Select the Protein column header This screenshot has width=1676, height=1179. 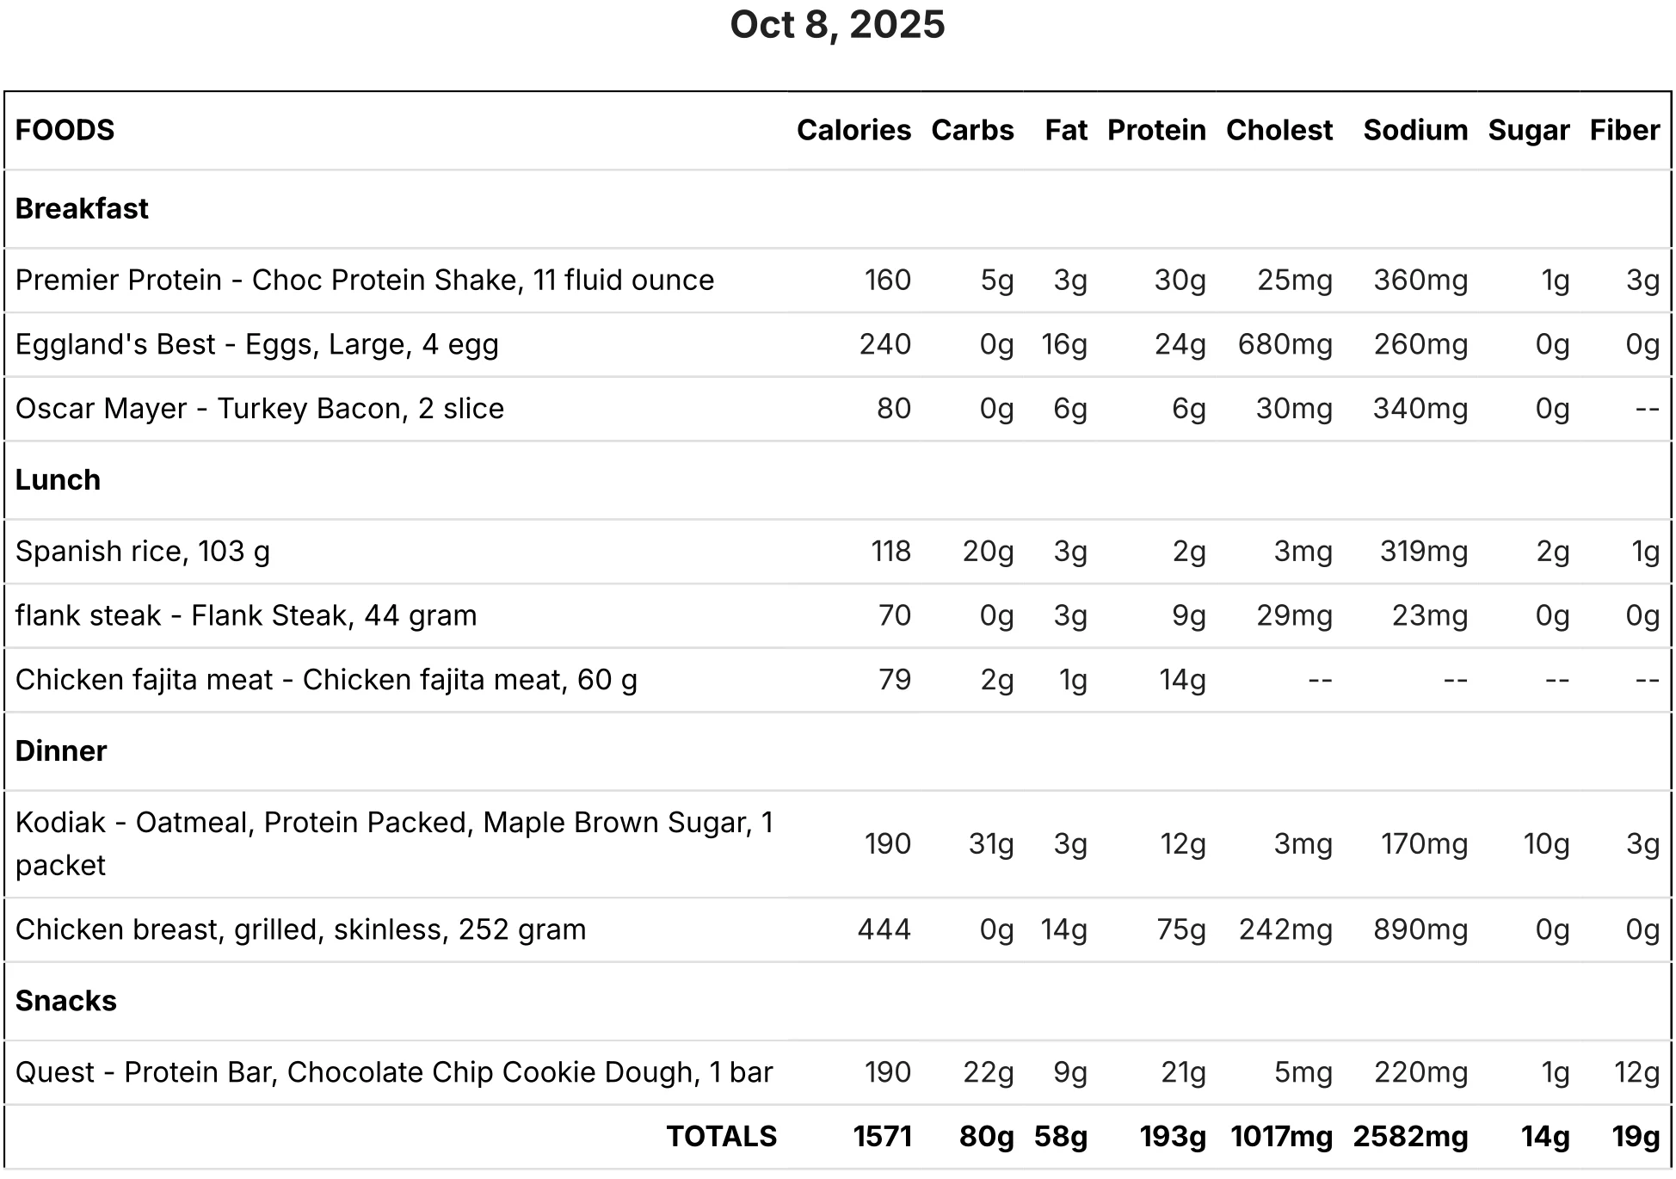click(x=1156, y=130)
